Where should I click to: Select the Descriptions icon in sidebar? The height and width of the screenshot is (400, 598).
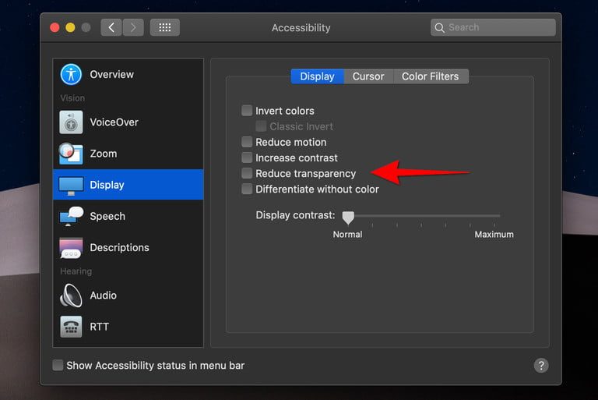click(x=72, y=248)
